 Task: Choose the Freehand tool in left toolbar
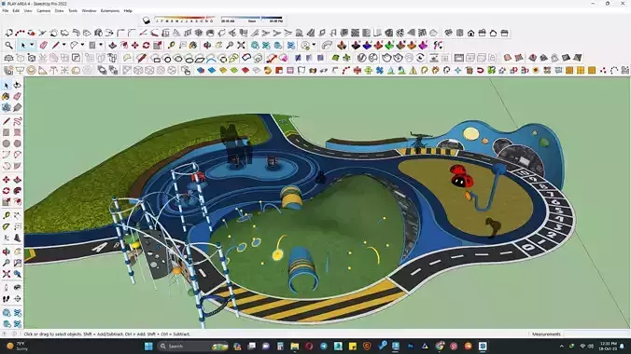point(18,121)
